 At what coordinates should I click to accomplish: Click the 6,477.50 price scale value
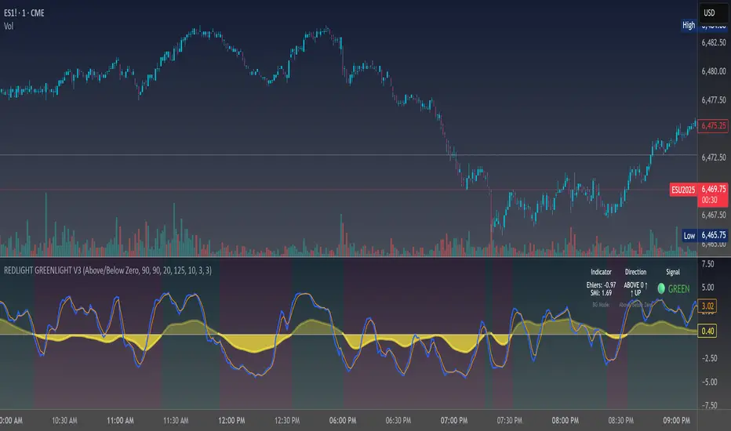pos(713,100)
